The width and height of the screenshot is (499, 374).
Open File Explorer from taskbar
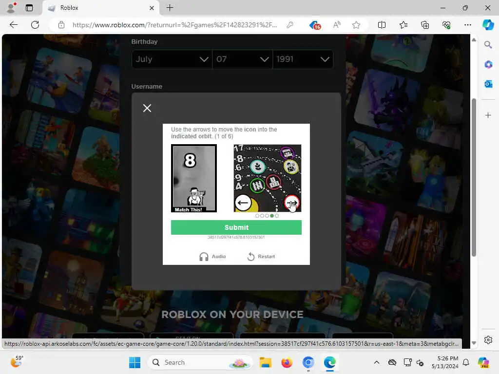point(265,362)
